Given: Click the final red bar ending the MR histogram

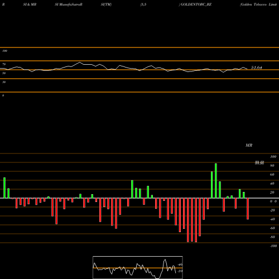Looking at the screenshot, I should coord(248,209).
